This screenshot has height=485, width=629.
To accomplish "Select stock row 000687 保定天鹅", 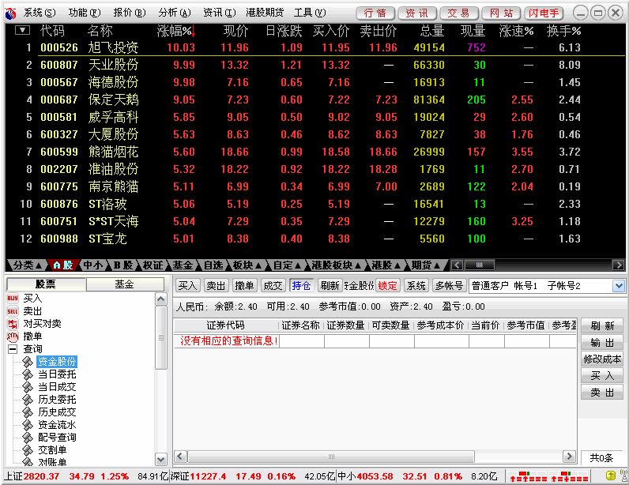I will click(315, 100).
